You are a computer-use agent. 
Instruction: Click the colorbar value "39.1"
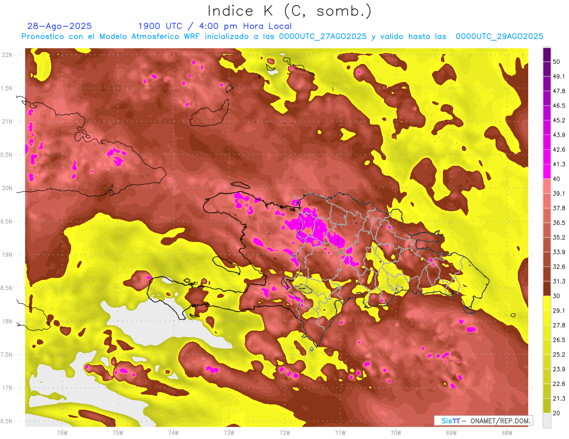(559, 193)
